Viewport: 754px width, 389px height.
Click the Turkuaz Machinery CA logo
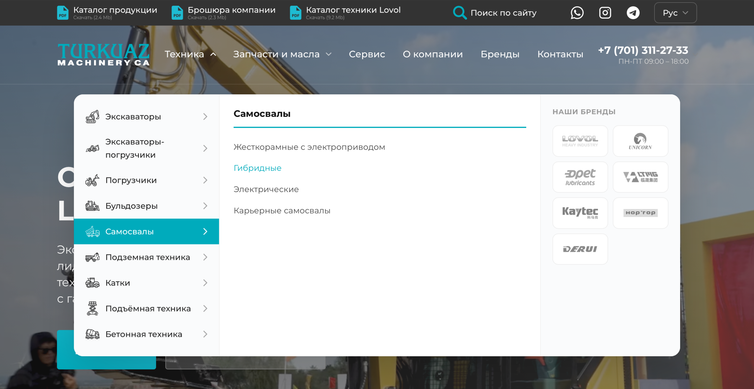[103, 54]
